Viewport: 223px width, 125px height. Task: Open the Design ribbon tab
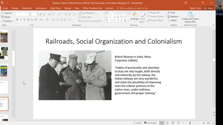[15, 8]
